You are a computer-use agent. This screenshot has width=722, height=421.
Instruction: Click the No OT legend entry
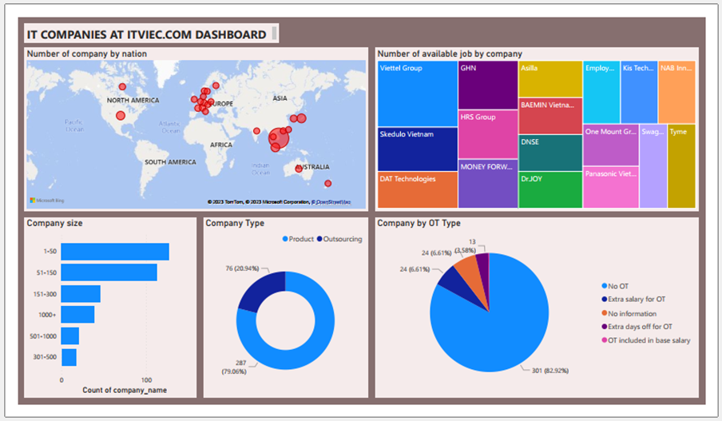615,286
